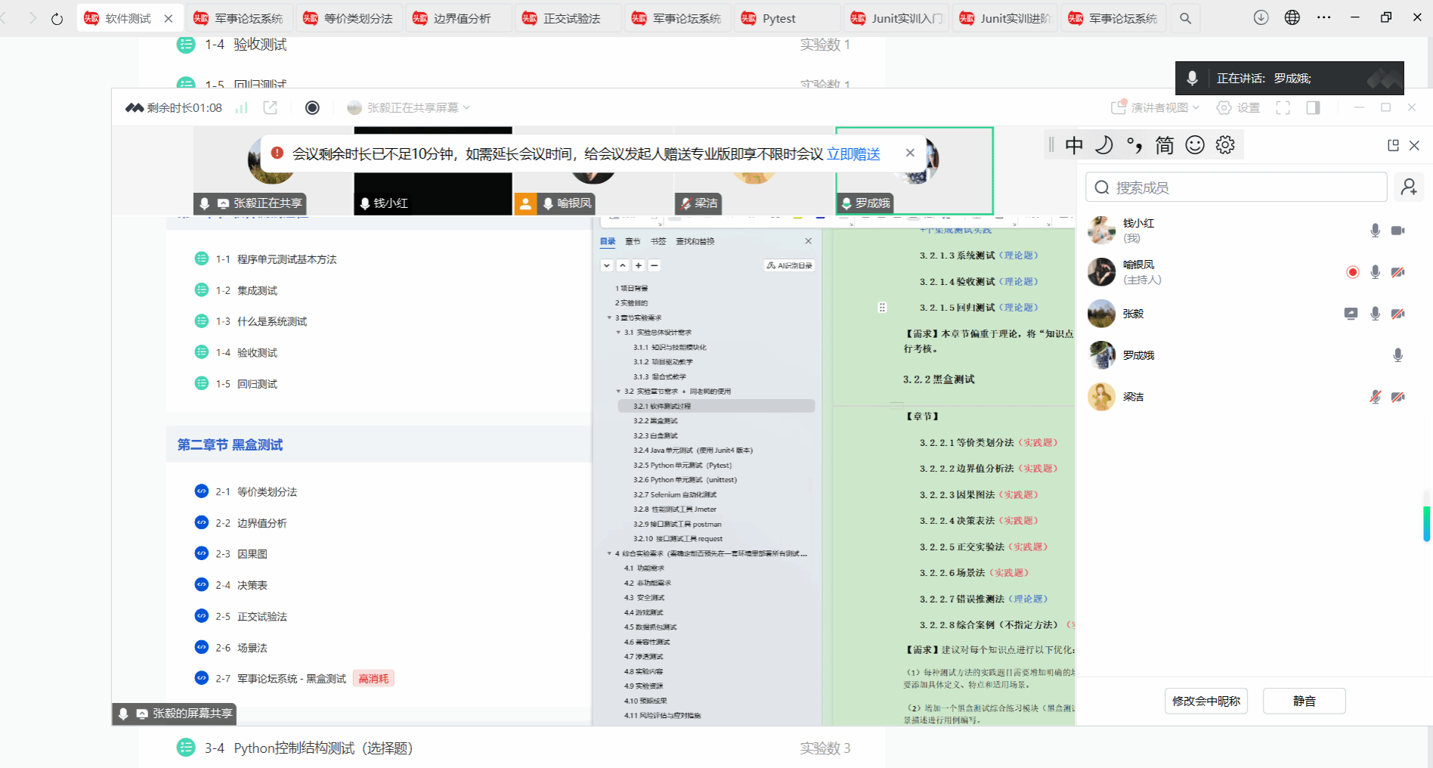This screenshot has width=1433, height=768.
Task: Toggle 钱小红's microphone in member list
Action: pyautogui.click(x=1375, y=231)
